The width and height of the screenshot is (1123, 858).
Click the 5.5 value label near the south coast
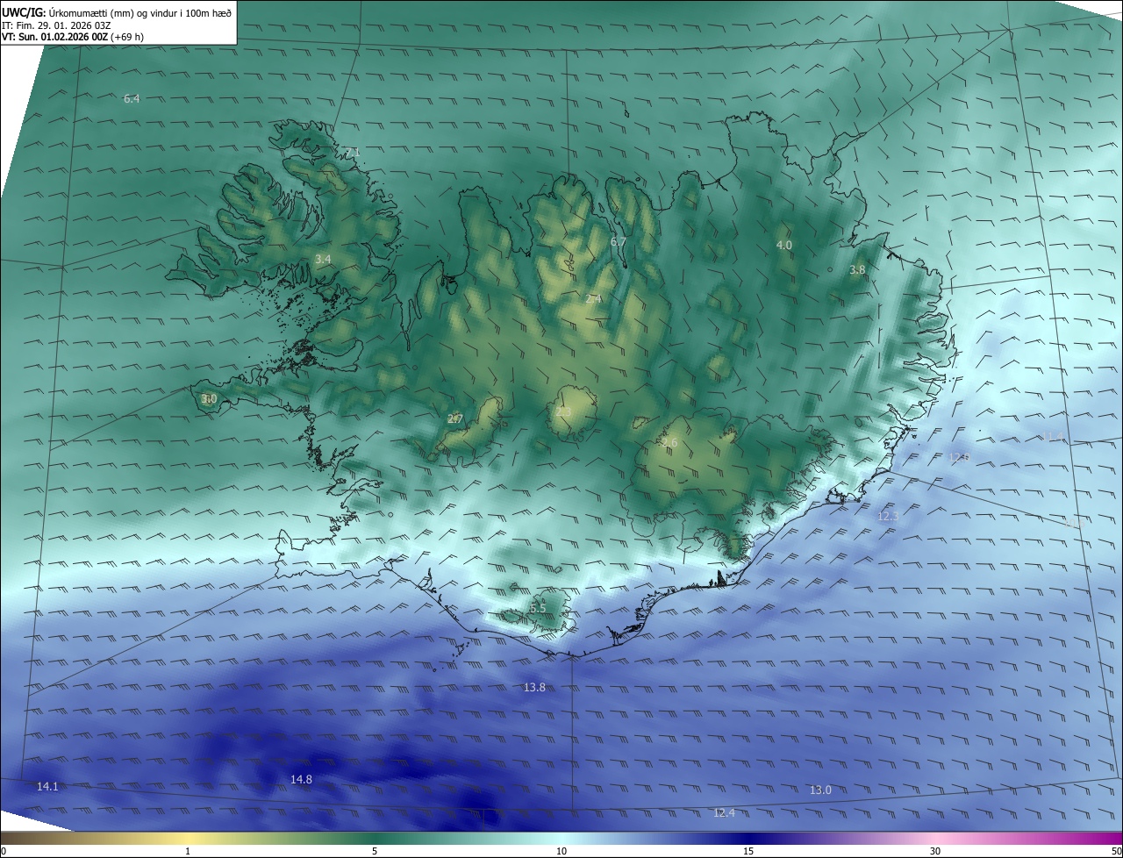(538, 608)
